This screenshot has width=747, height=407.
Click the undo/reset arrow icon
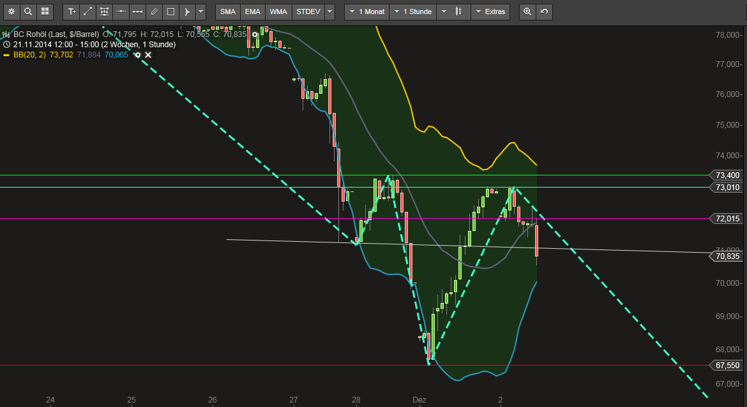(544, 11)
